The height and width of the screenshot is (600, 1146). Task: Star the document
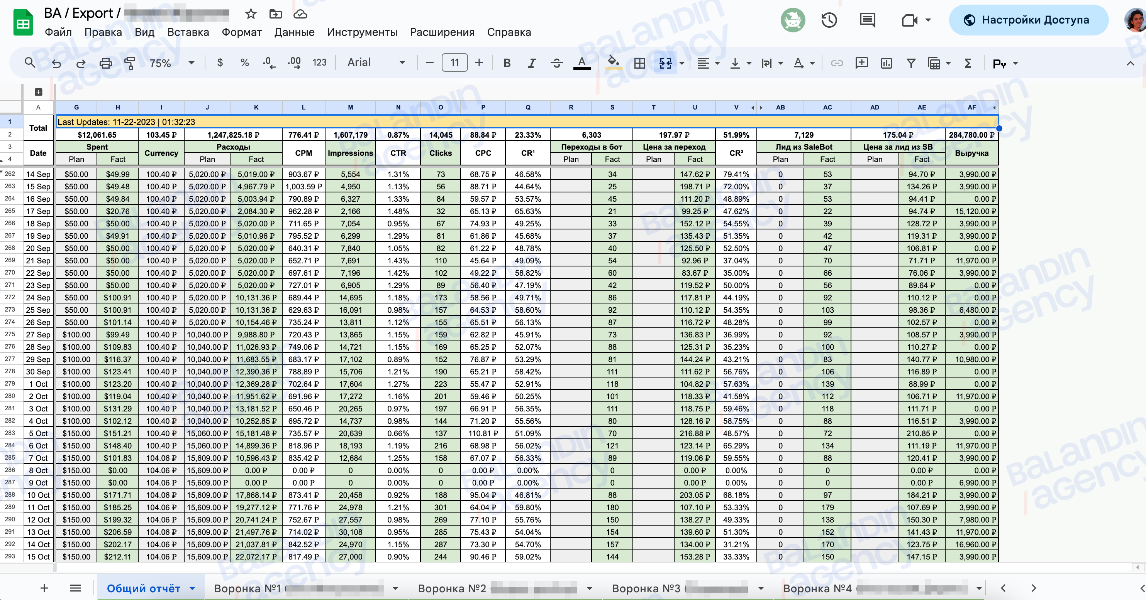click(251, 14)
